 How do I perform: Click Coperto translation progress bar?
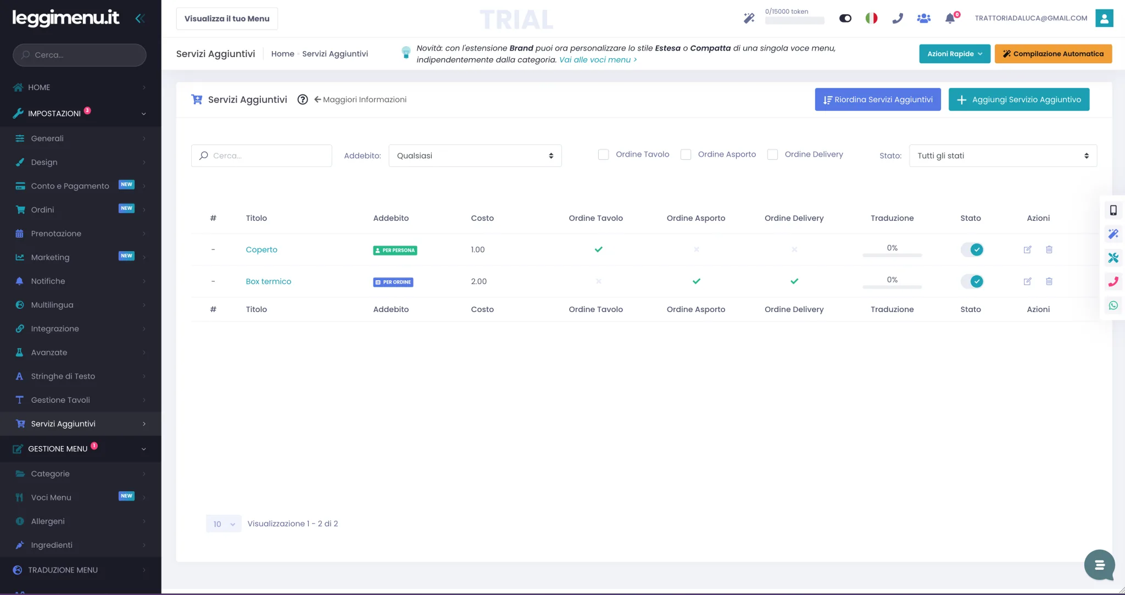(892, 255)
